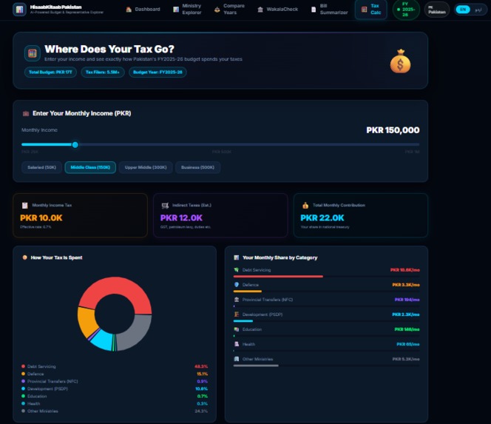This screenshot has width=491, height=424.
Task: Click the Development (PSDP) cyan progress bar
Action: click(x=243, y=321)
